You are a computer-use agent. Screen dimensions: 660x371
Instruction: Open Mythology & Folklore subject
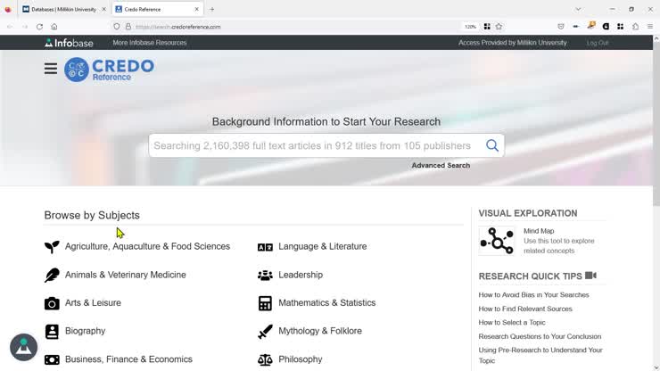(320, 331)
